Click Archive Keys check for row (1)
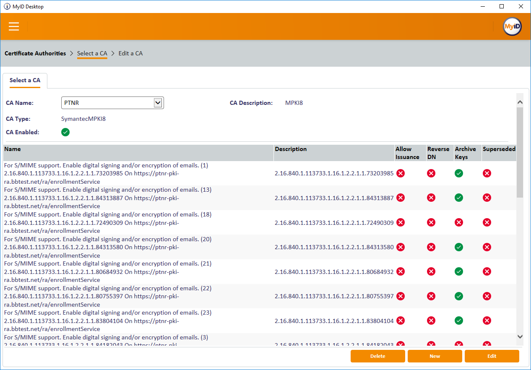531x370 pixels. (459, 173)
